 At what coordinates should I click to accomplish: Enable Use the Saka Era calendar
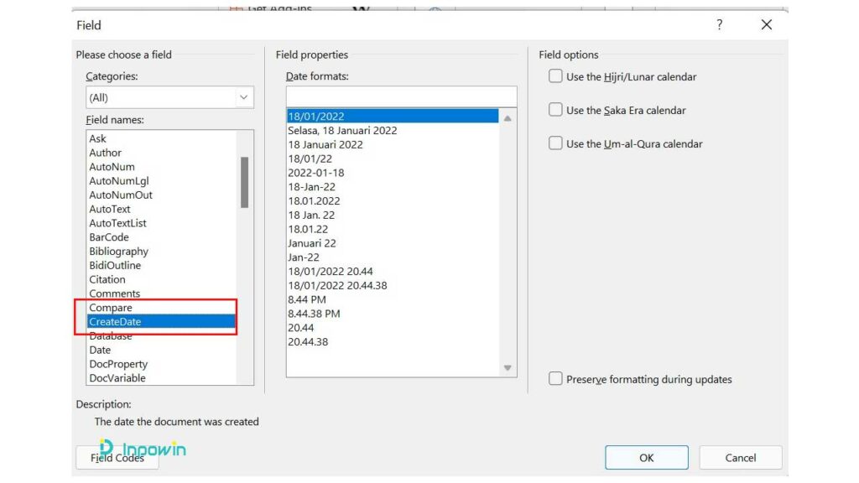click(x=555, y=110)
